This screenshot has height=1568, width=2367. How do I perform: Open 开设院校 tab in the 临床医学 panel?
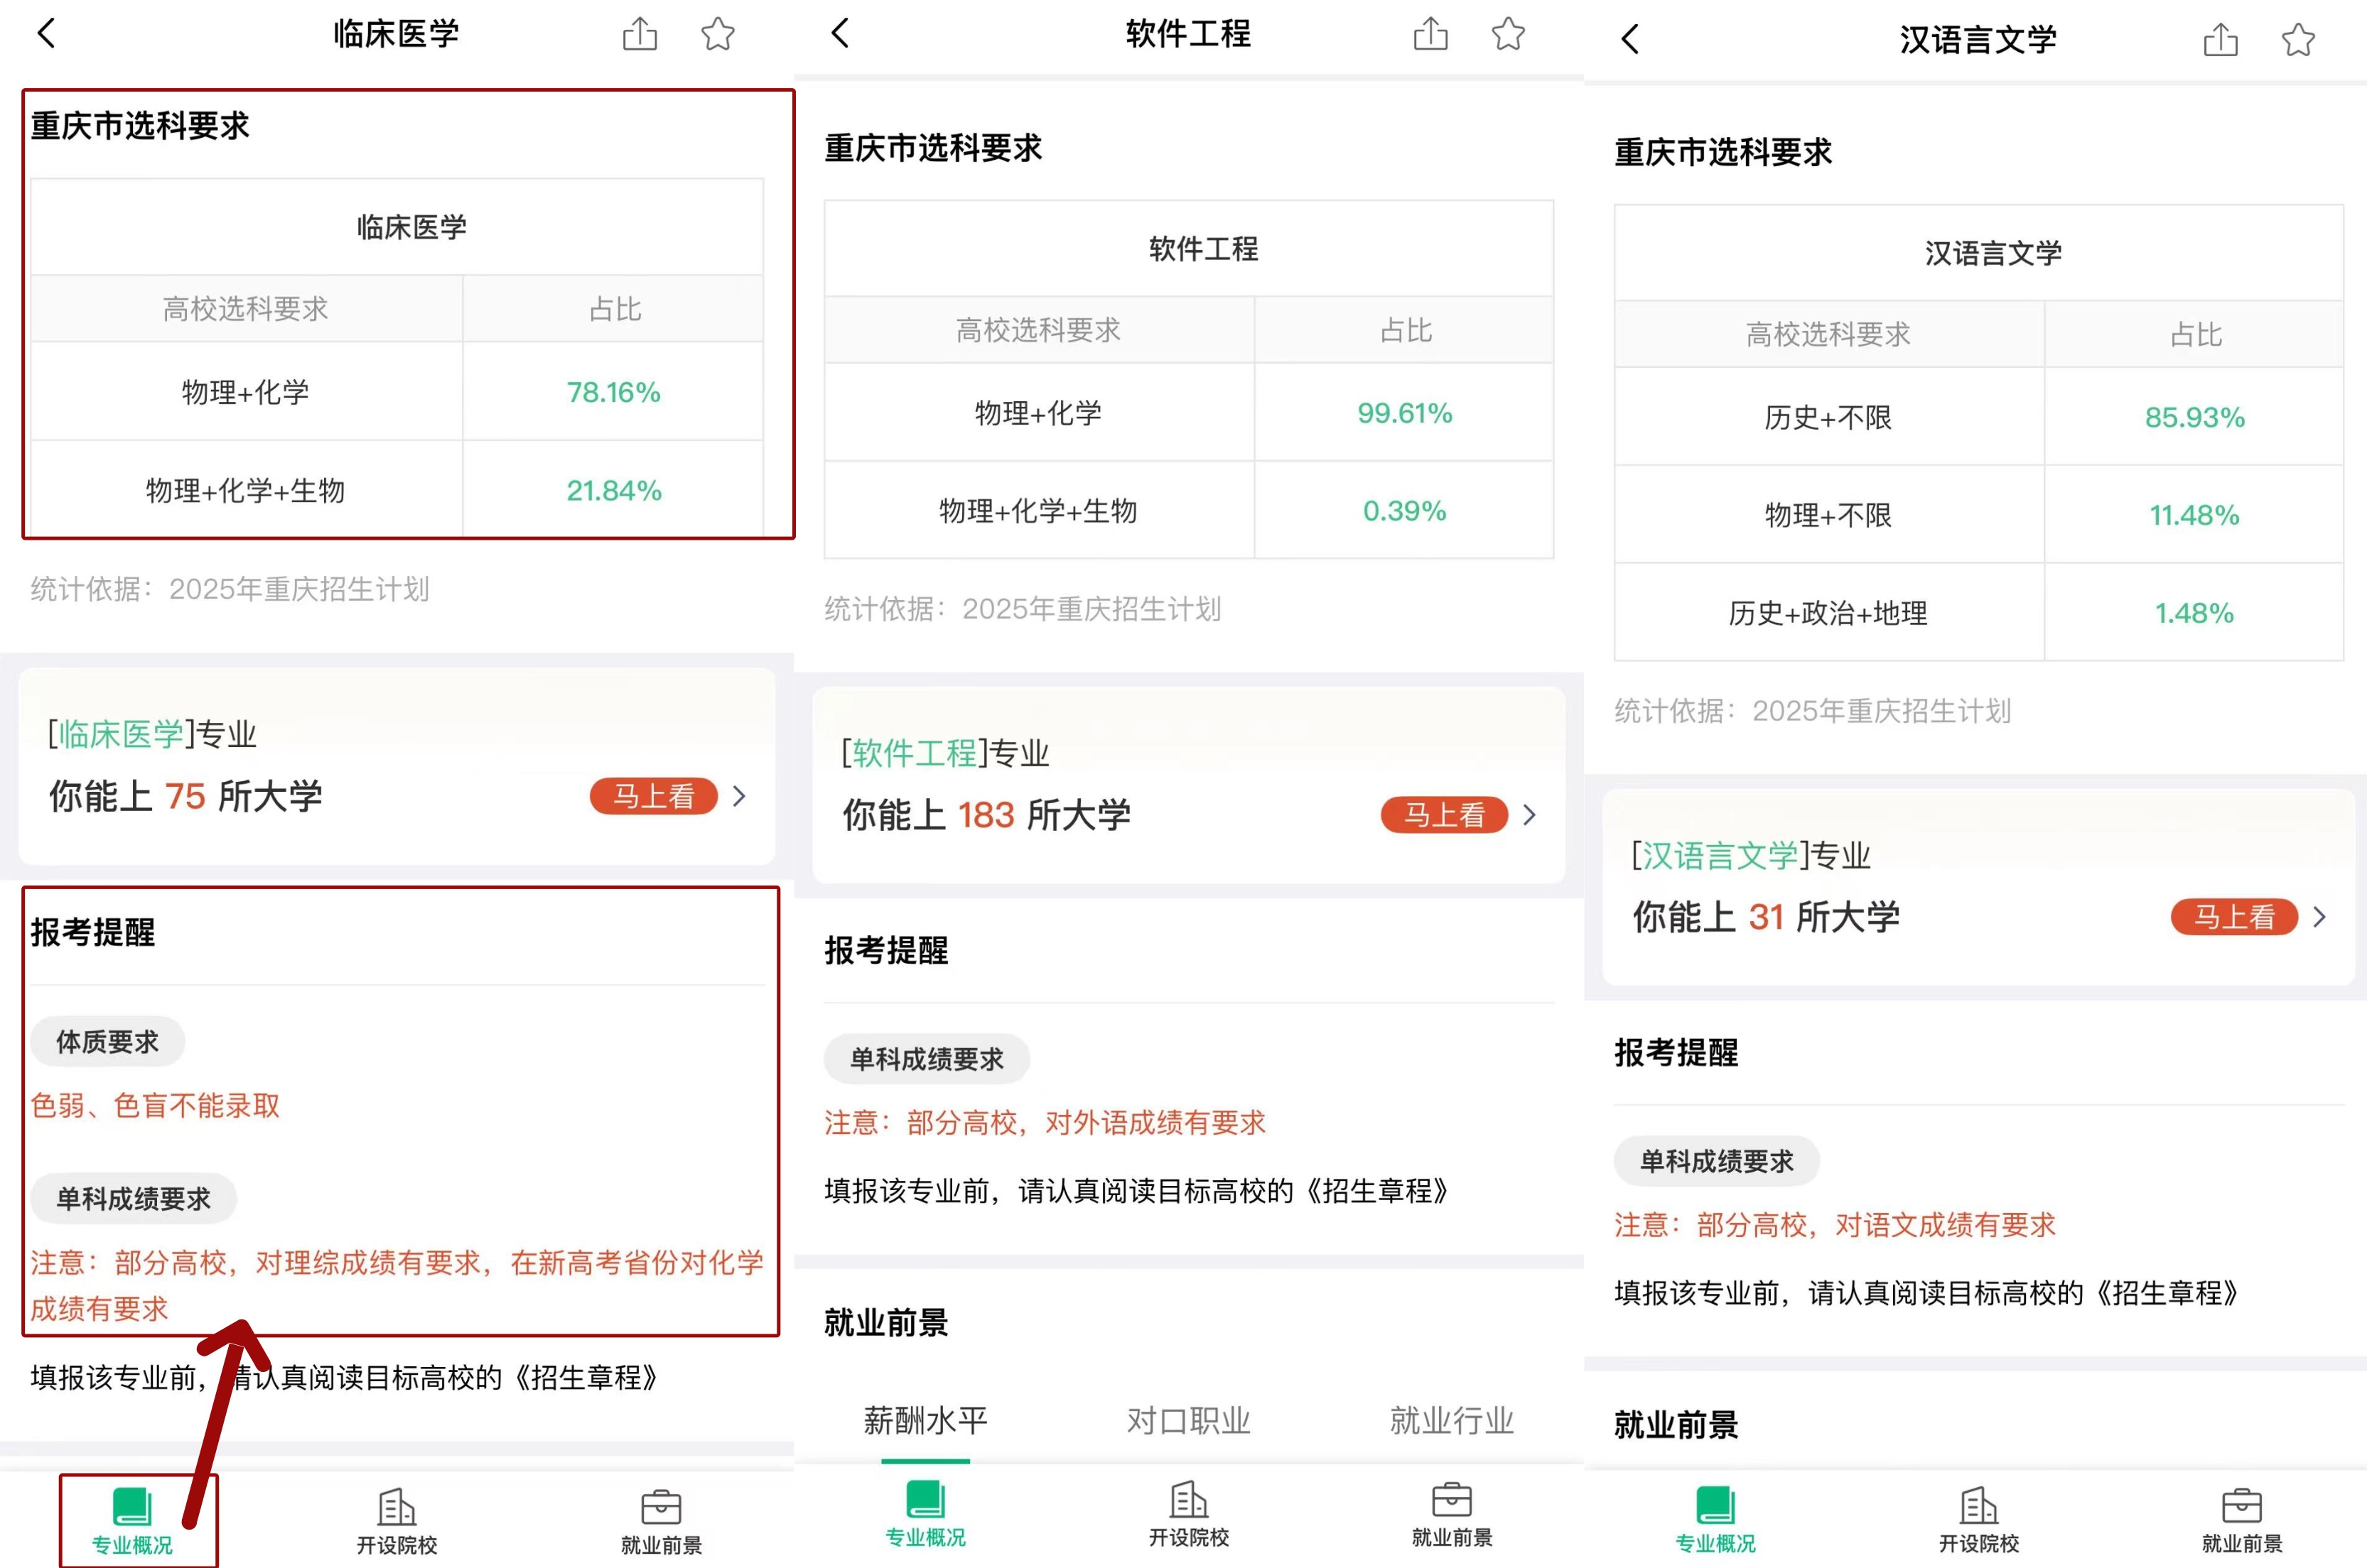click(397, 1521)
